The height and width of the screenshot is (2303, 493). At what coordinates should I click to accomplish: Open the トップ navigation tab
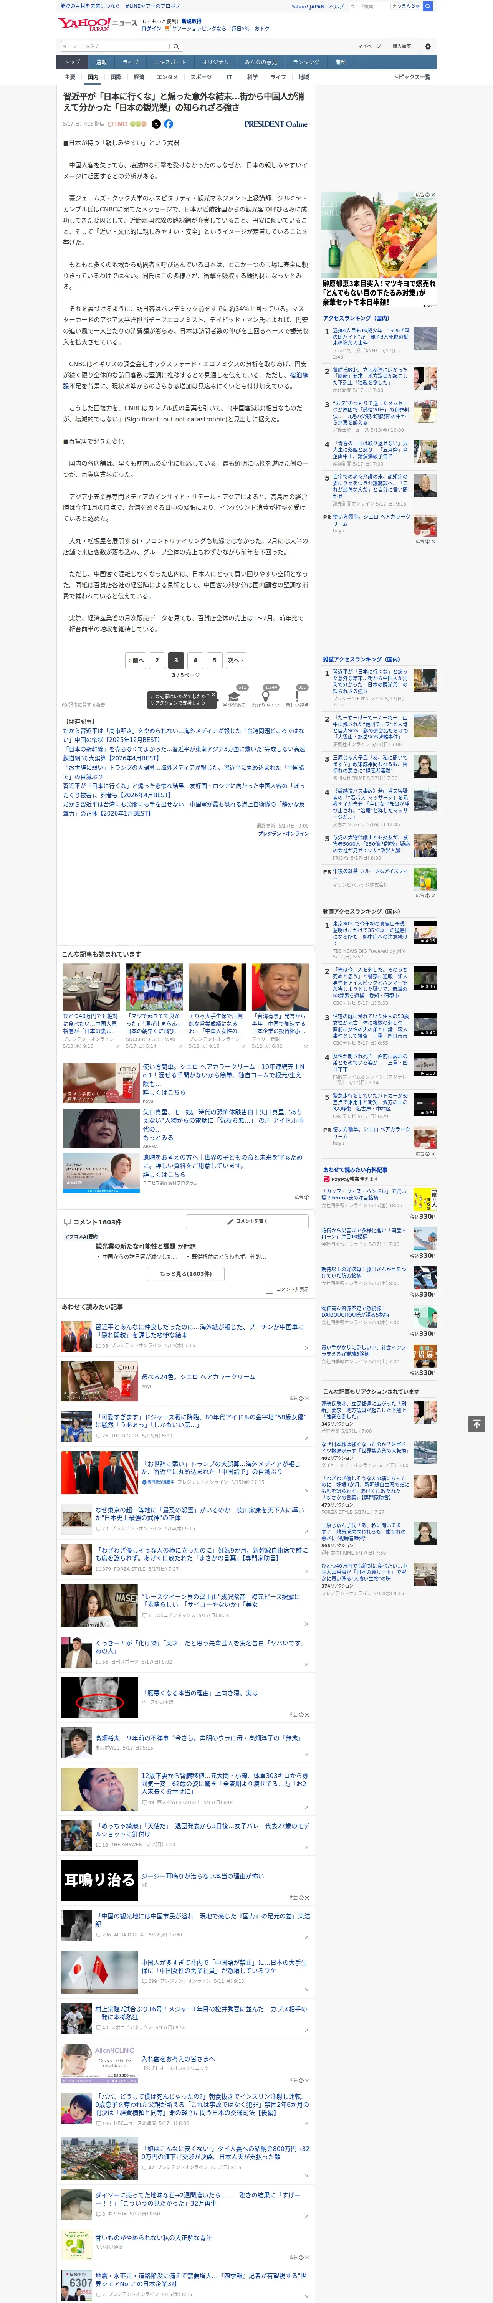pos(73,63)
